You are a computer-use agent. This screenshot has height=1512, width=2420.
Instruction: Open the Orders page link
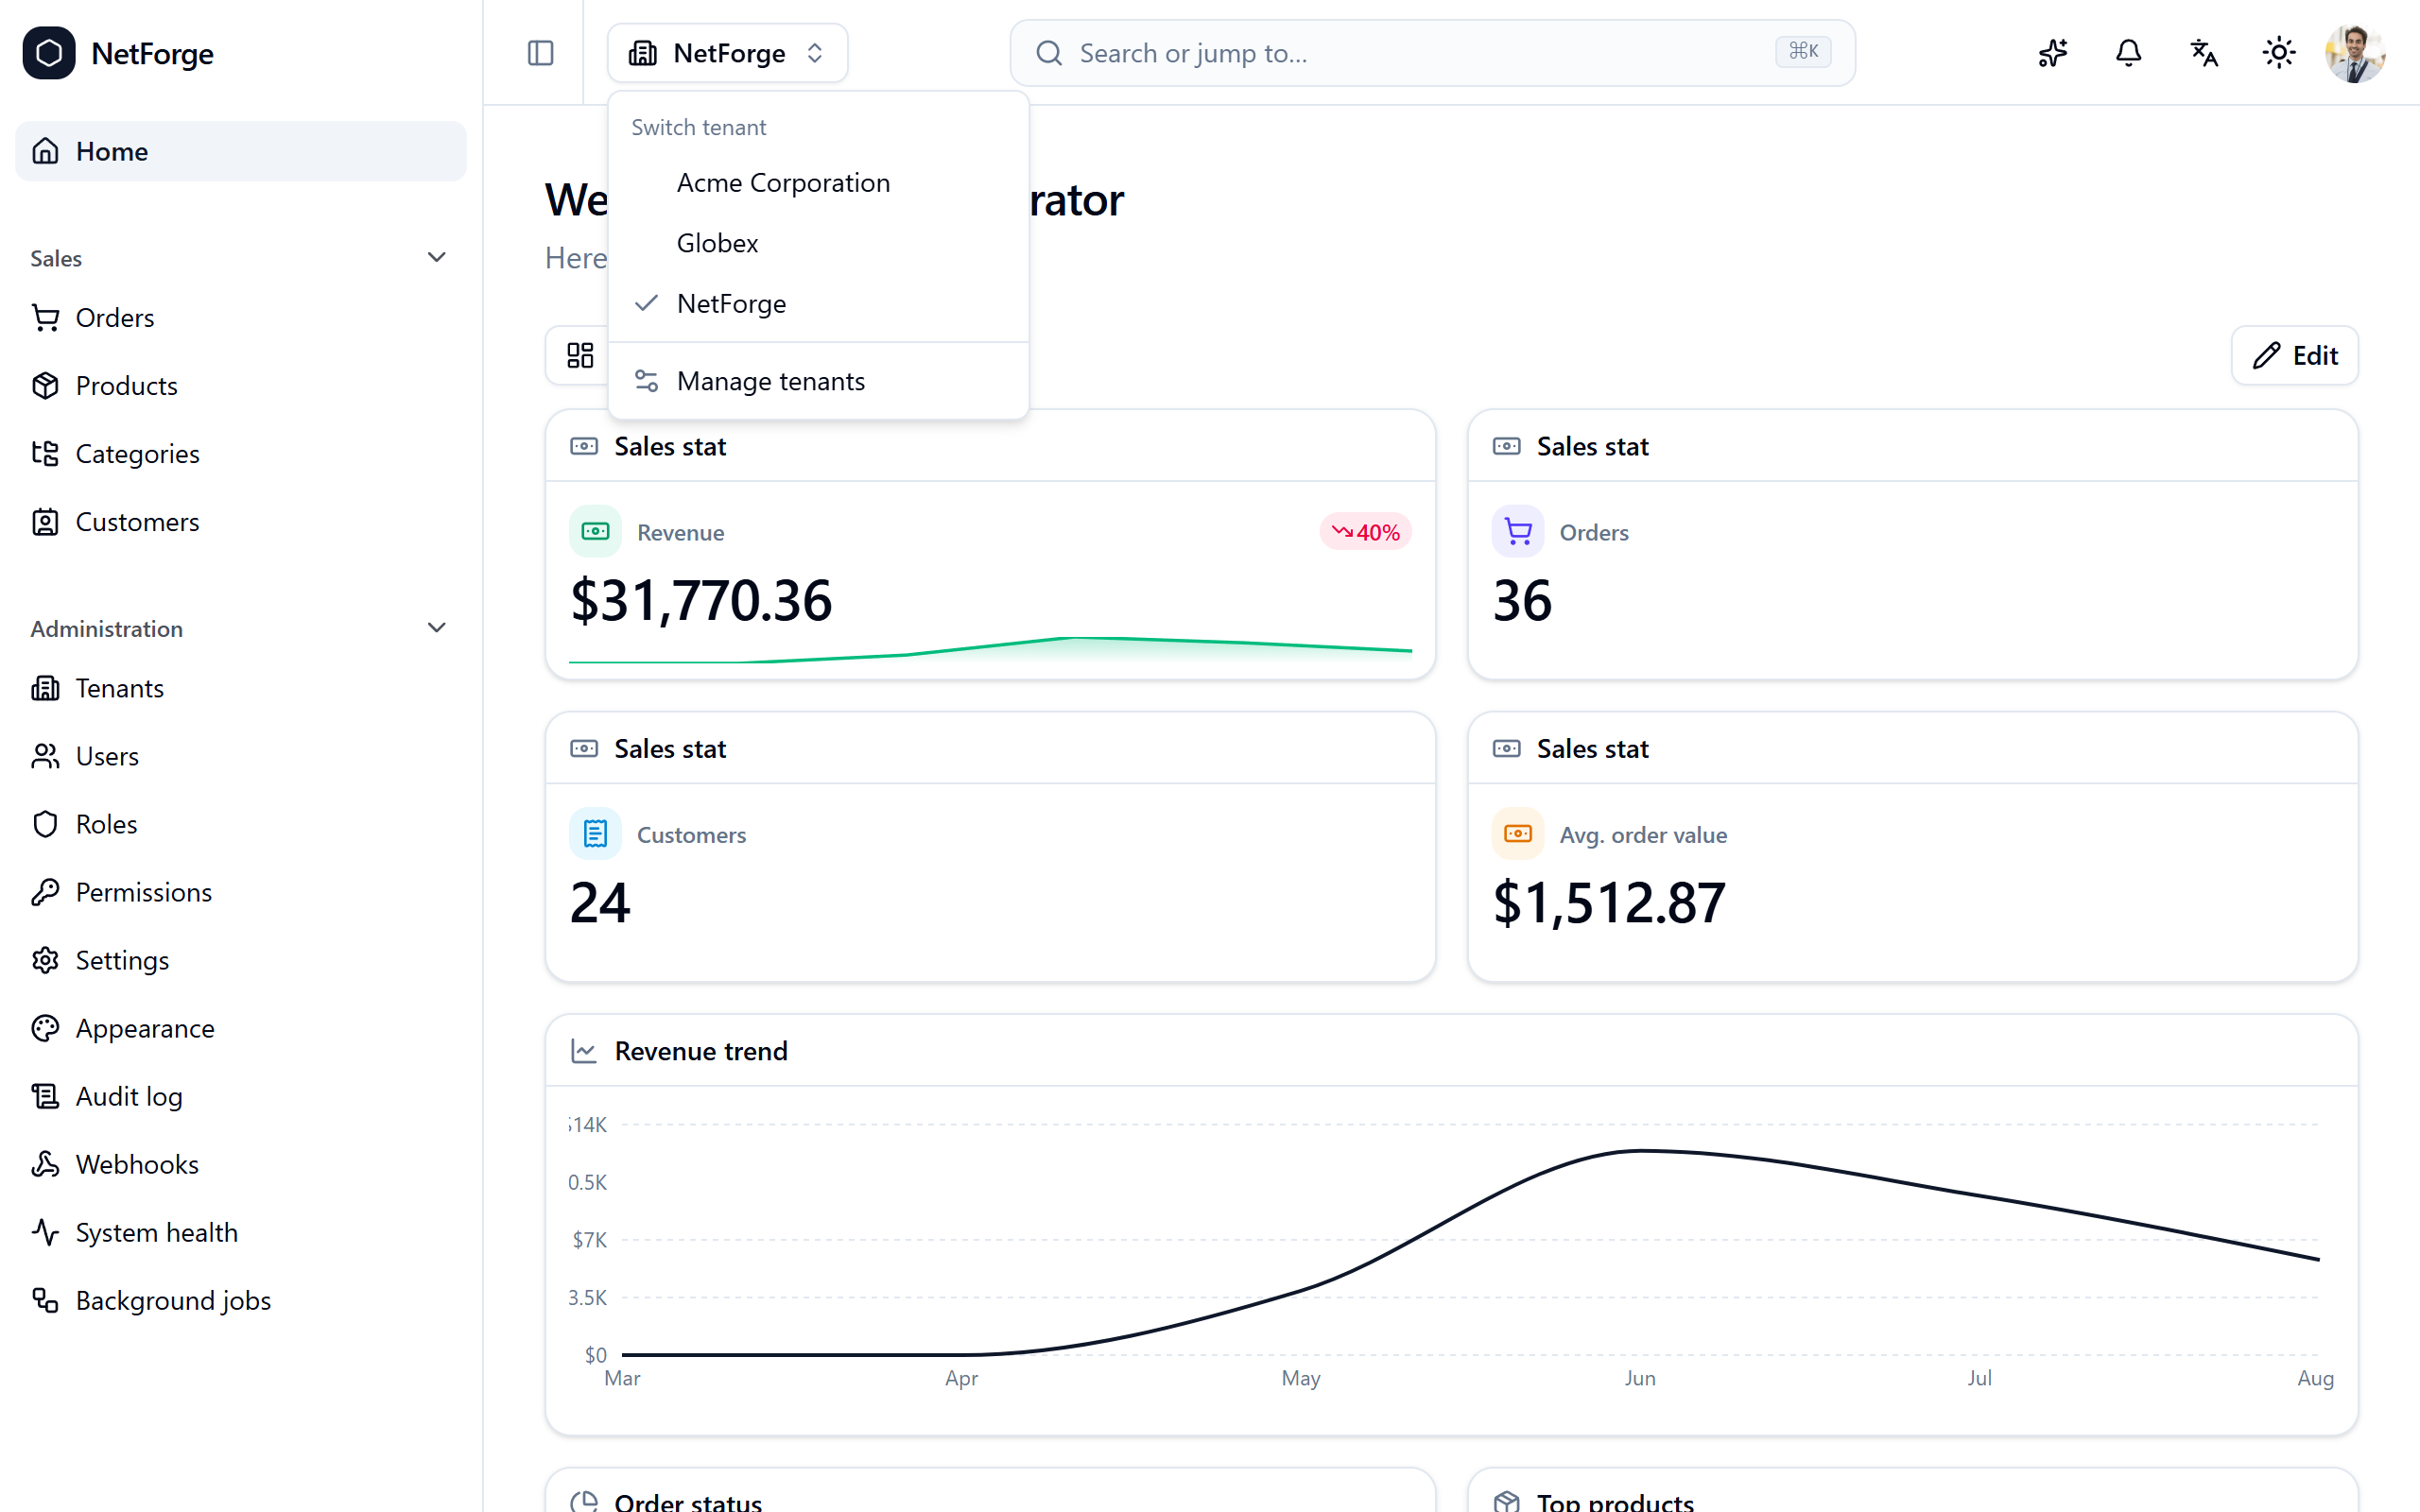pyautogui.click(x=241, y=318)
